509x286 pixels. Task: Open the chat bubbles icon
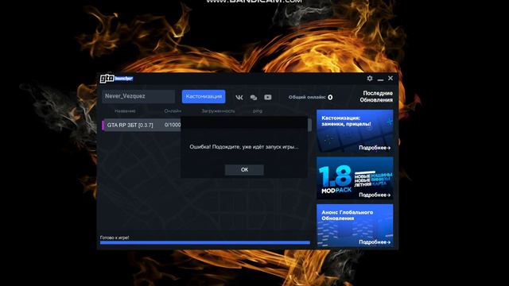254,97
